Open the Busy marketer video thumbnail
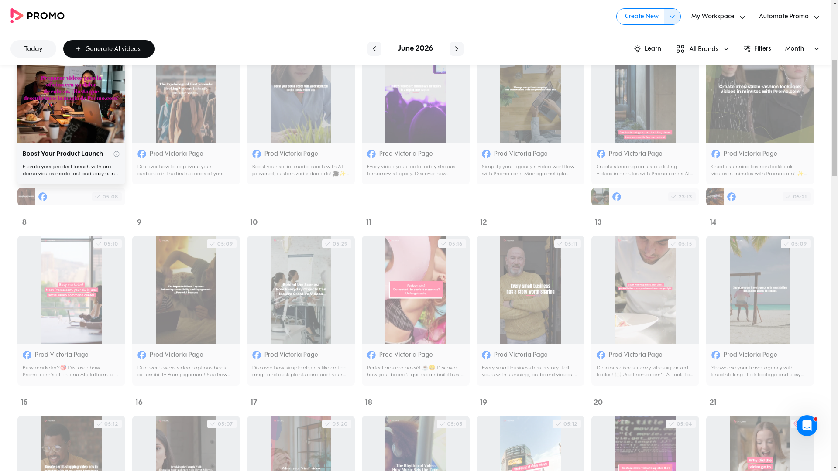Screen dimensions: 838x471 (71, 290)
